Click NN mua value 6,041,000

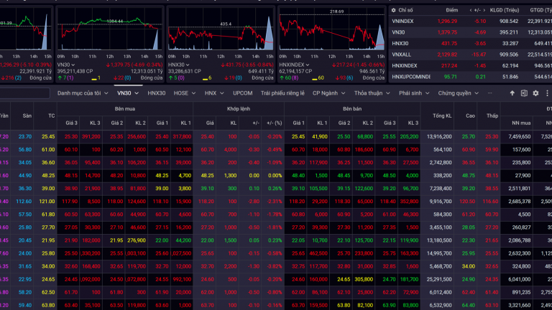pos(519,279)
